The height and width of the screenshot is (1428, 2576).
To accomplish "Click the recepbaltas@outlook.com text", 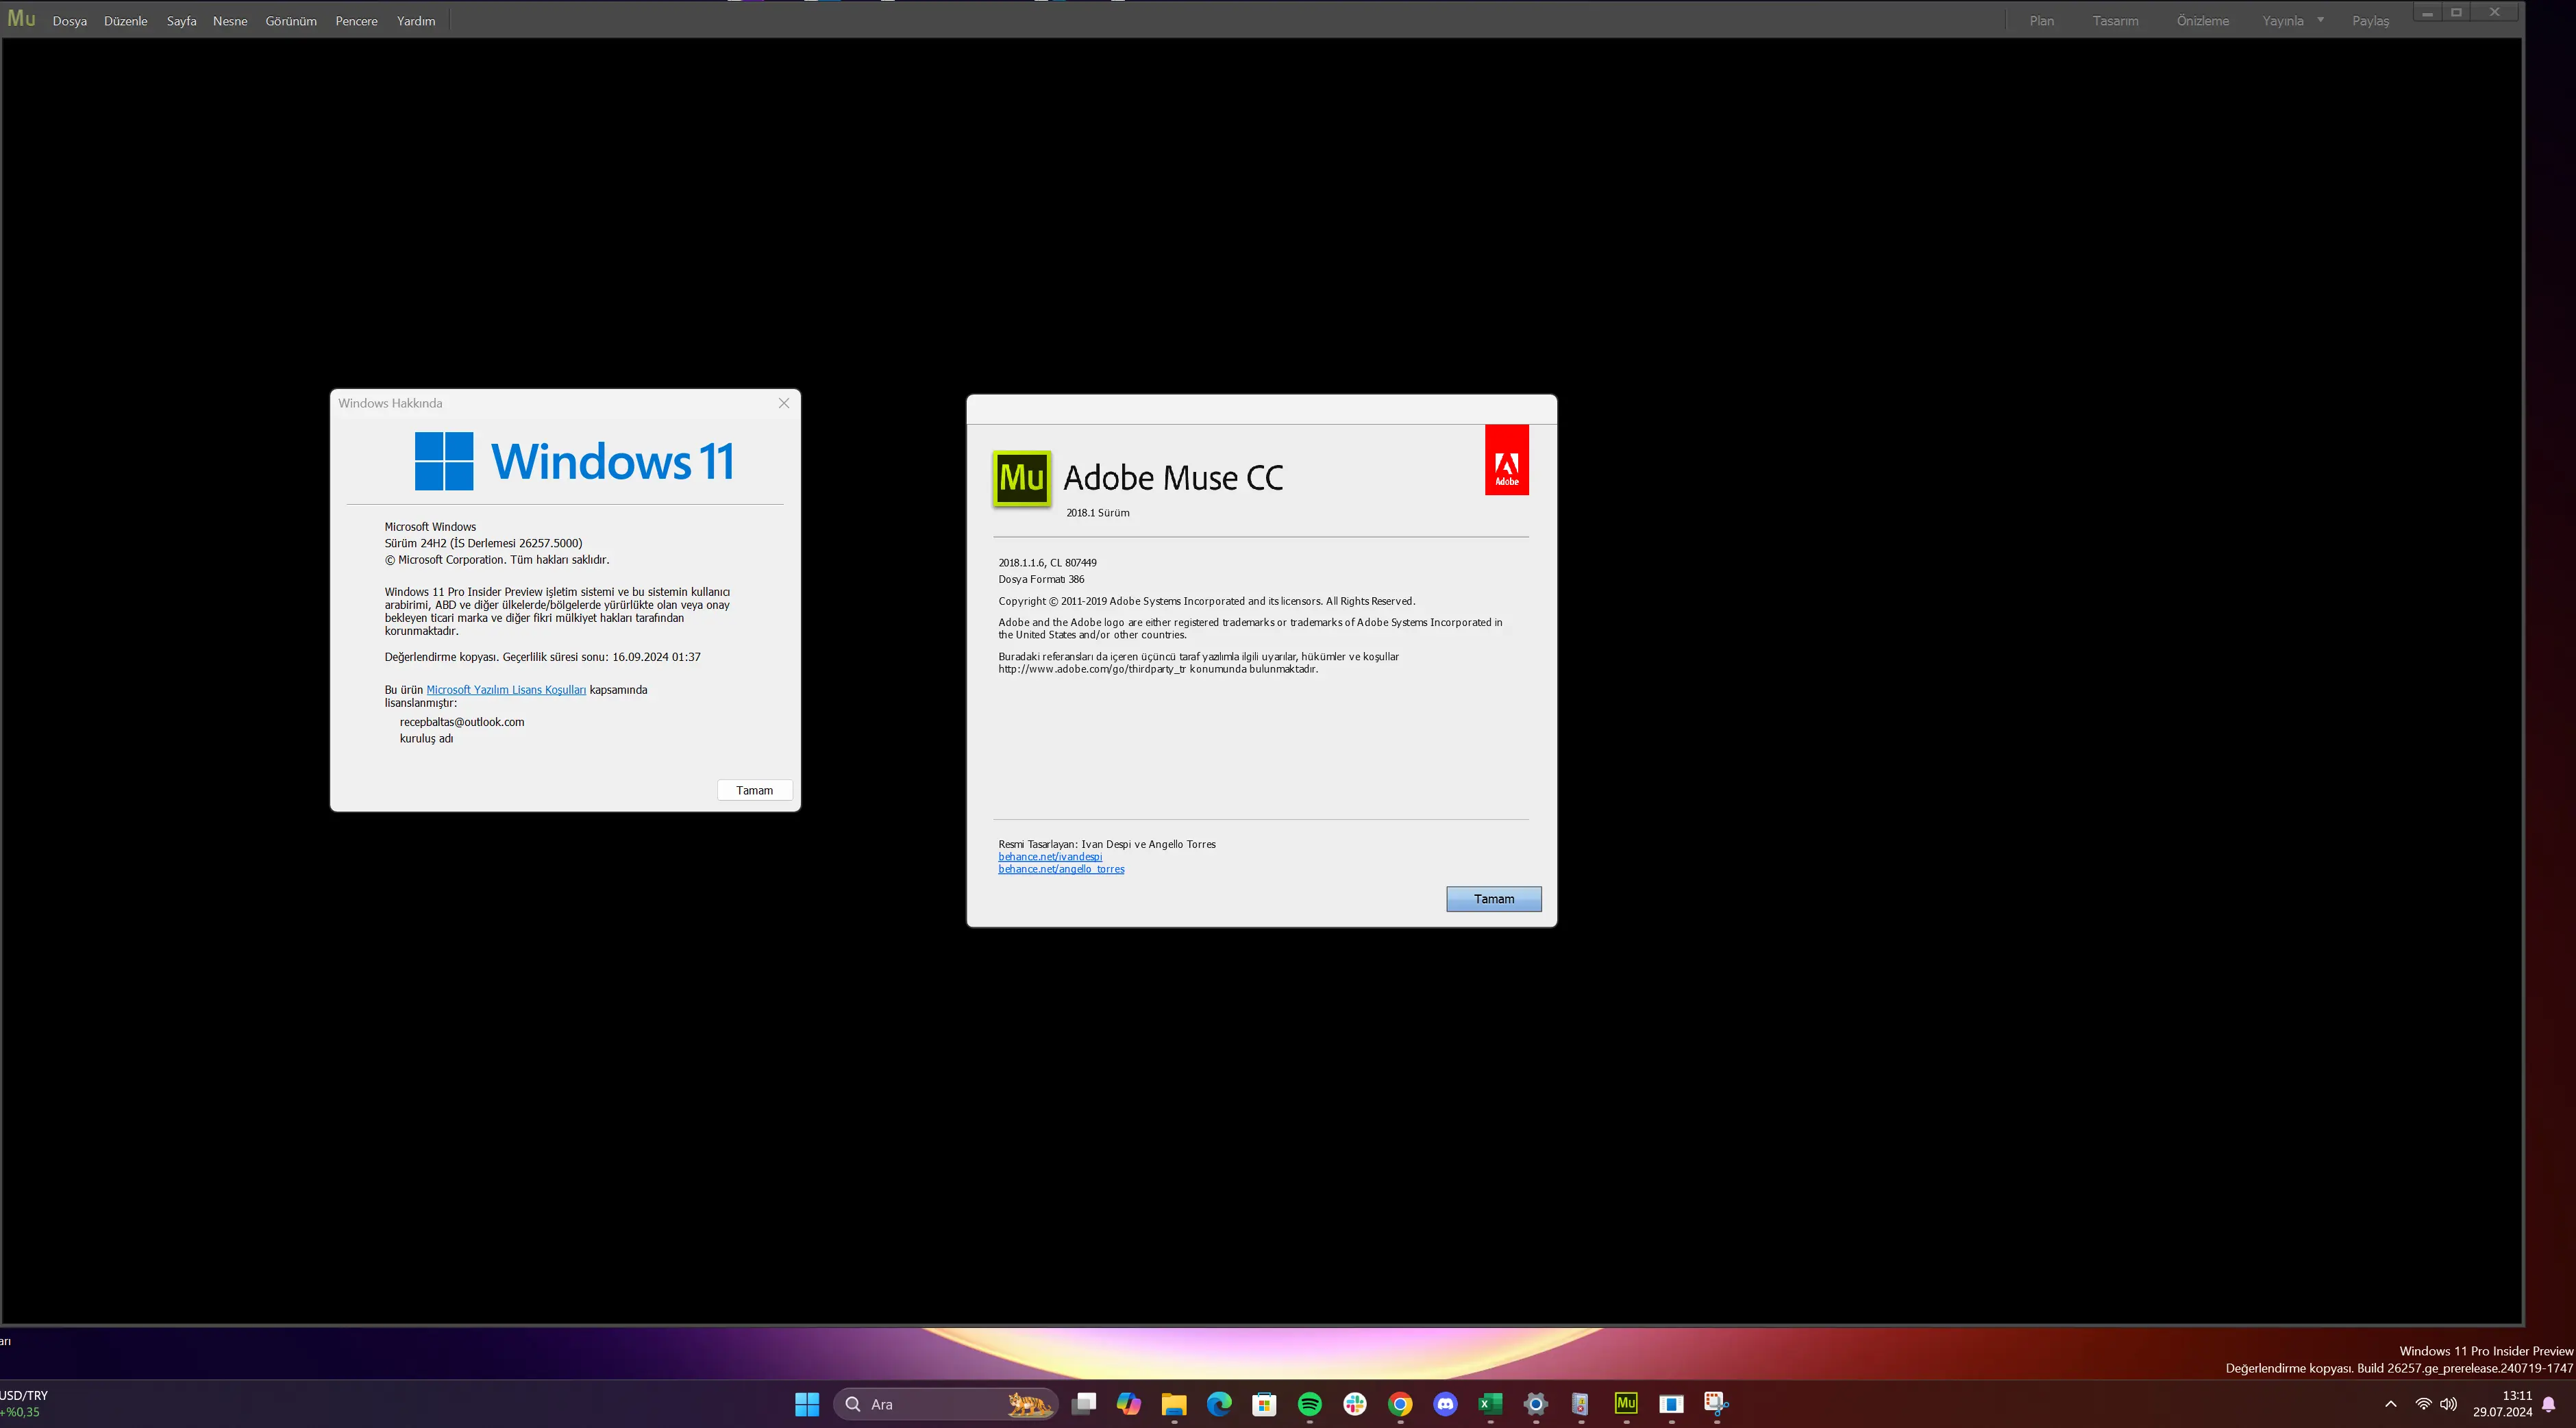I will [462, 722].
